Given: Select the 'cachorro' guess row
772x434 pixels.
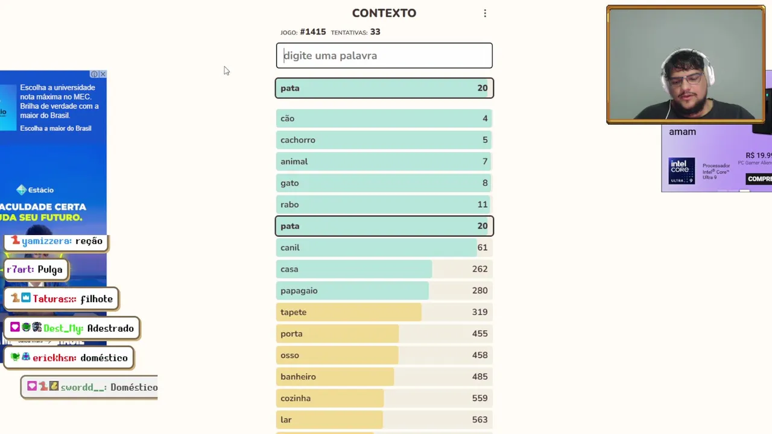Looking at the screenshot, I should (384, 140).
